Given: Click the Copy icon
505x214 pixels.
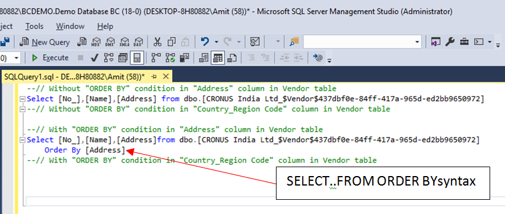Looking at the screenshot, I should click(171, 42).
